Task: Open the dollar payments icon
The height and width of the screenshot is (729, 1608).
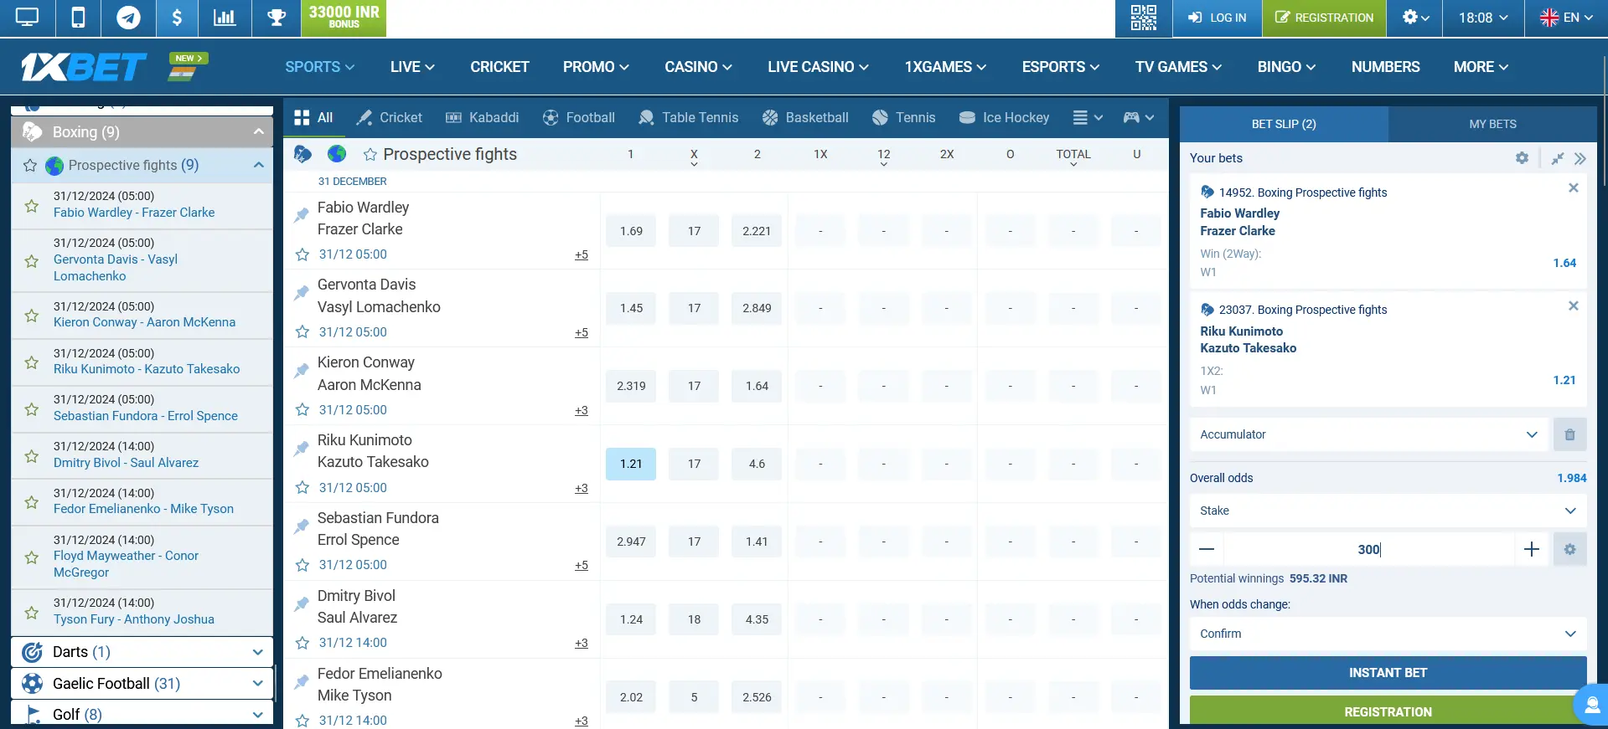Action: (177, 18)
